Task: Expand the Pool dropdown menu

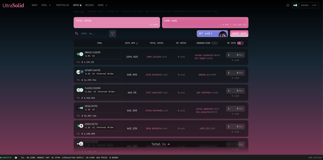Action: tap(46, 5)
